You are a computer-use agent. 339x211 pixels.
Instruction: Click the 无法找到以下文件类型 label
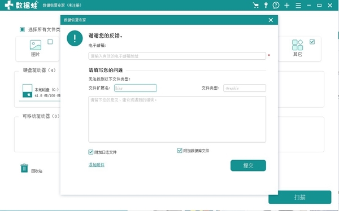pyautogui.click(x=110, y=79)
